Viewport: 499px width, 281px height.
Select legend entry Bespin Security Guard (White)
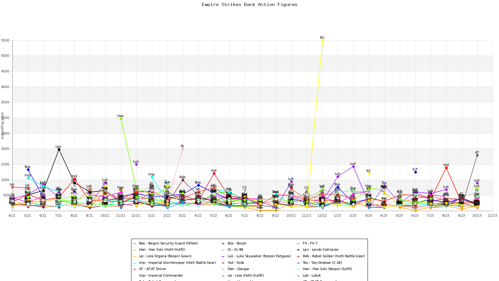coord(168,243)
